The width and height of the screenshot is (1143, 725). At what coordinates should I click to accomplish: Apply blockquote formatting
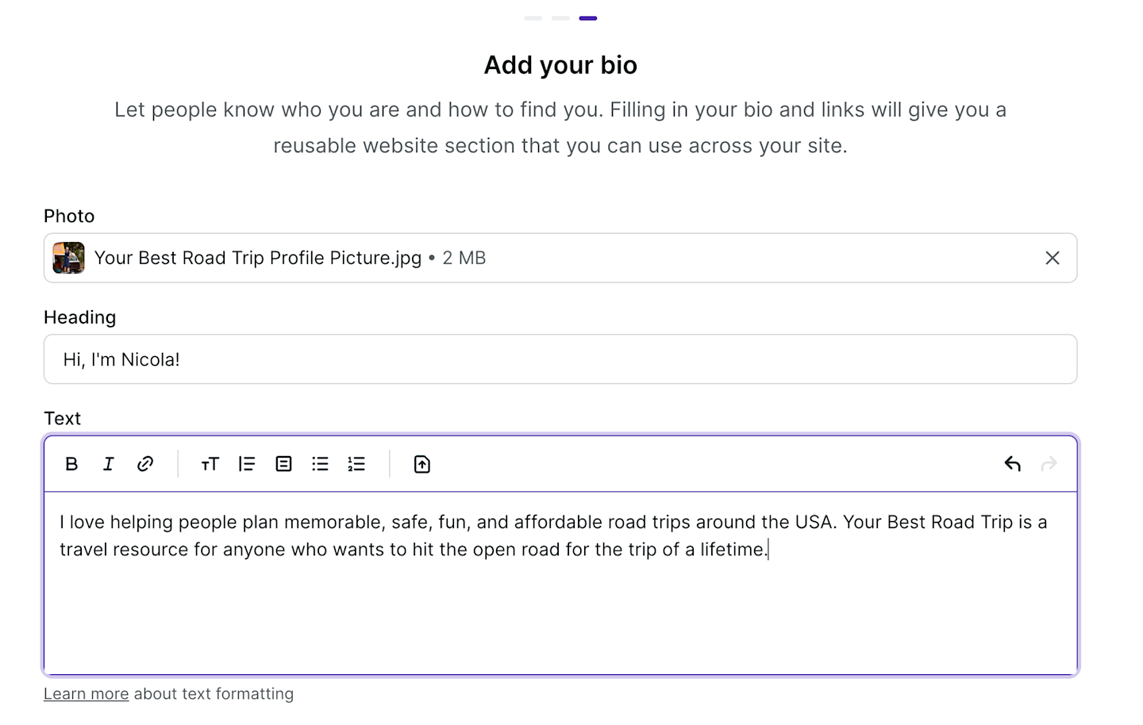[247, 464]
